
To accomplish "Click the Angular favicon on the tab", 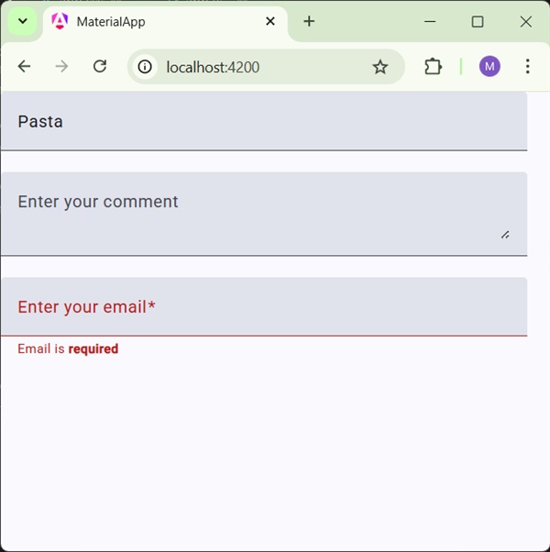I will (x=60, y=21).
